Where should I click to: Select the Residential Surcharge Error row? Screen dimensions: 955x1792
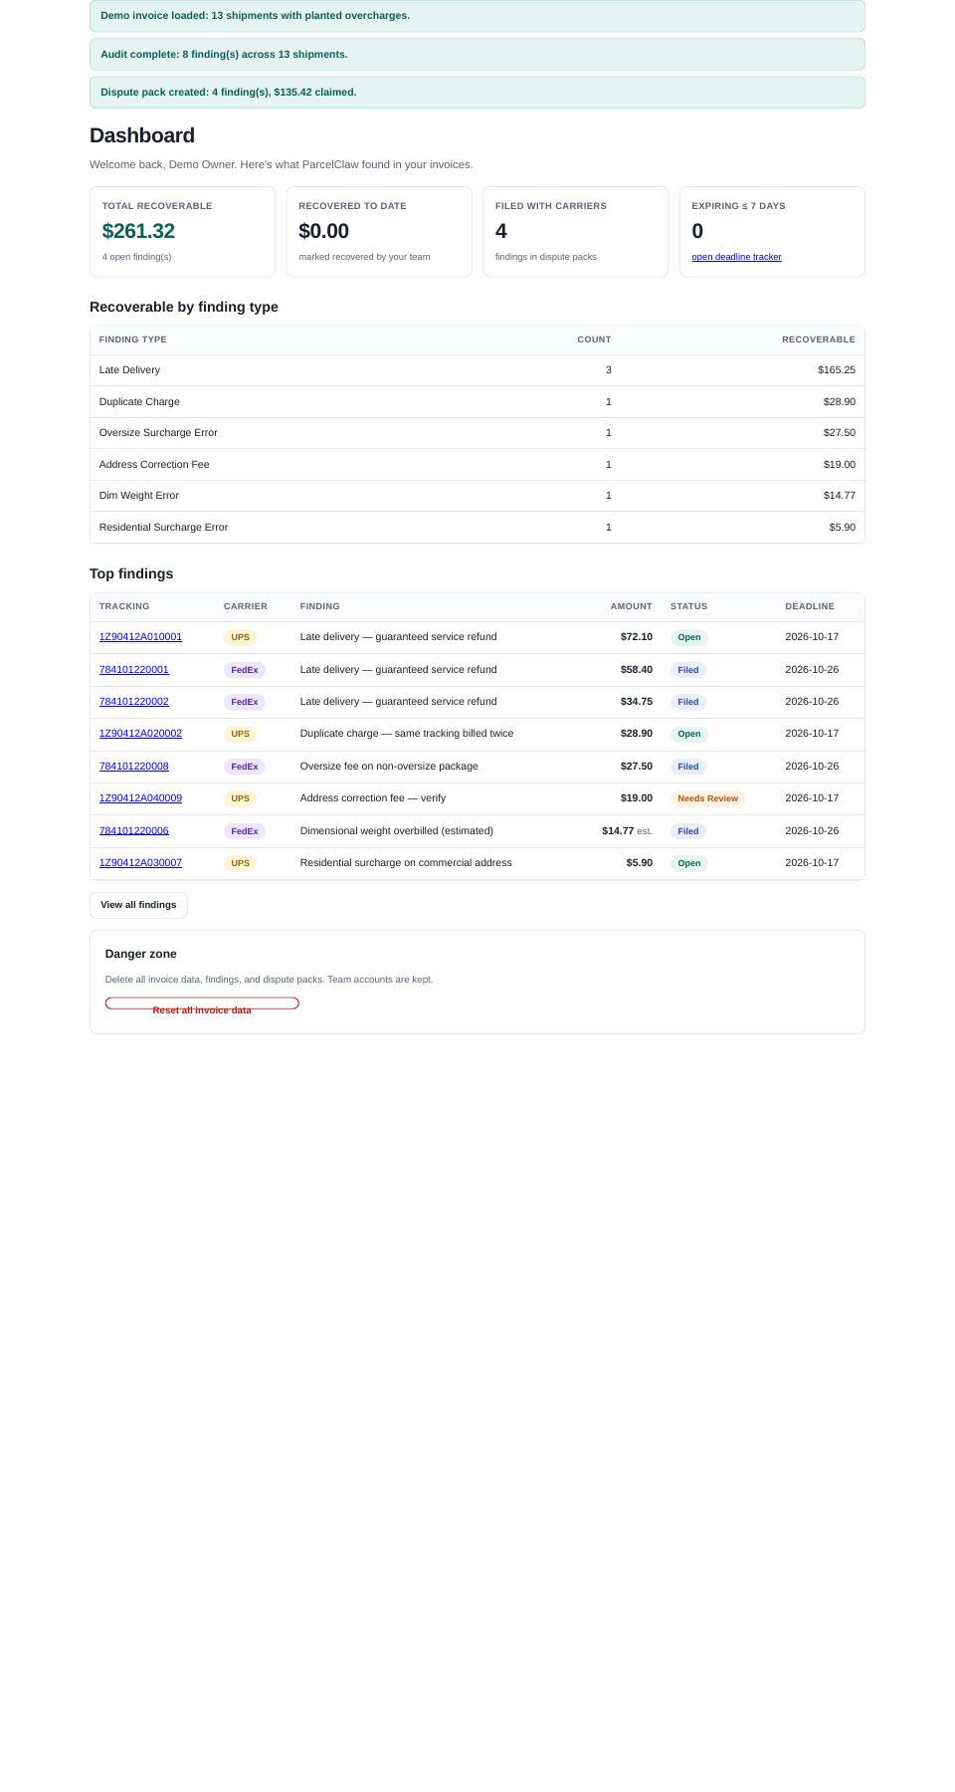pos(477,528)
